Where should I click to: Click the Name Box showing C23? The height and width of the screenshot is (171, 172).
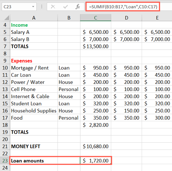pos(19,7)
